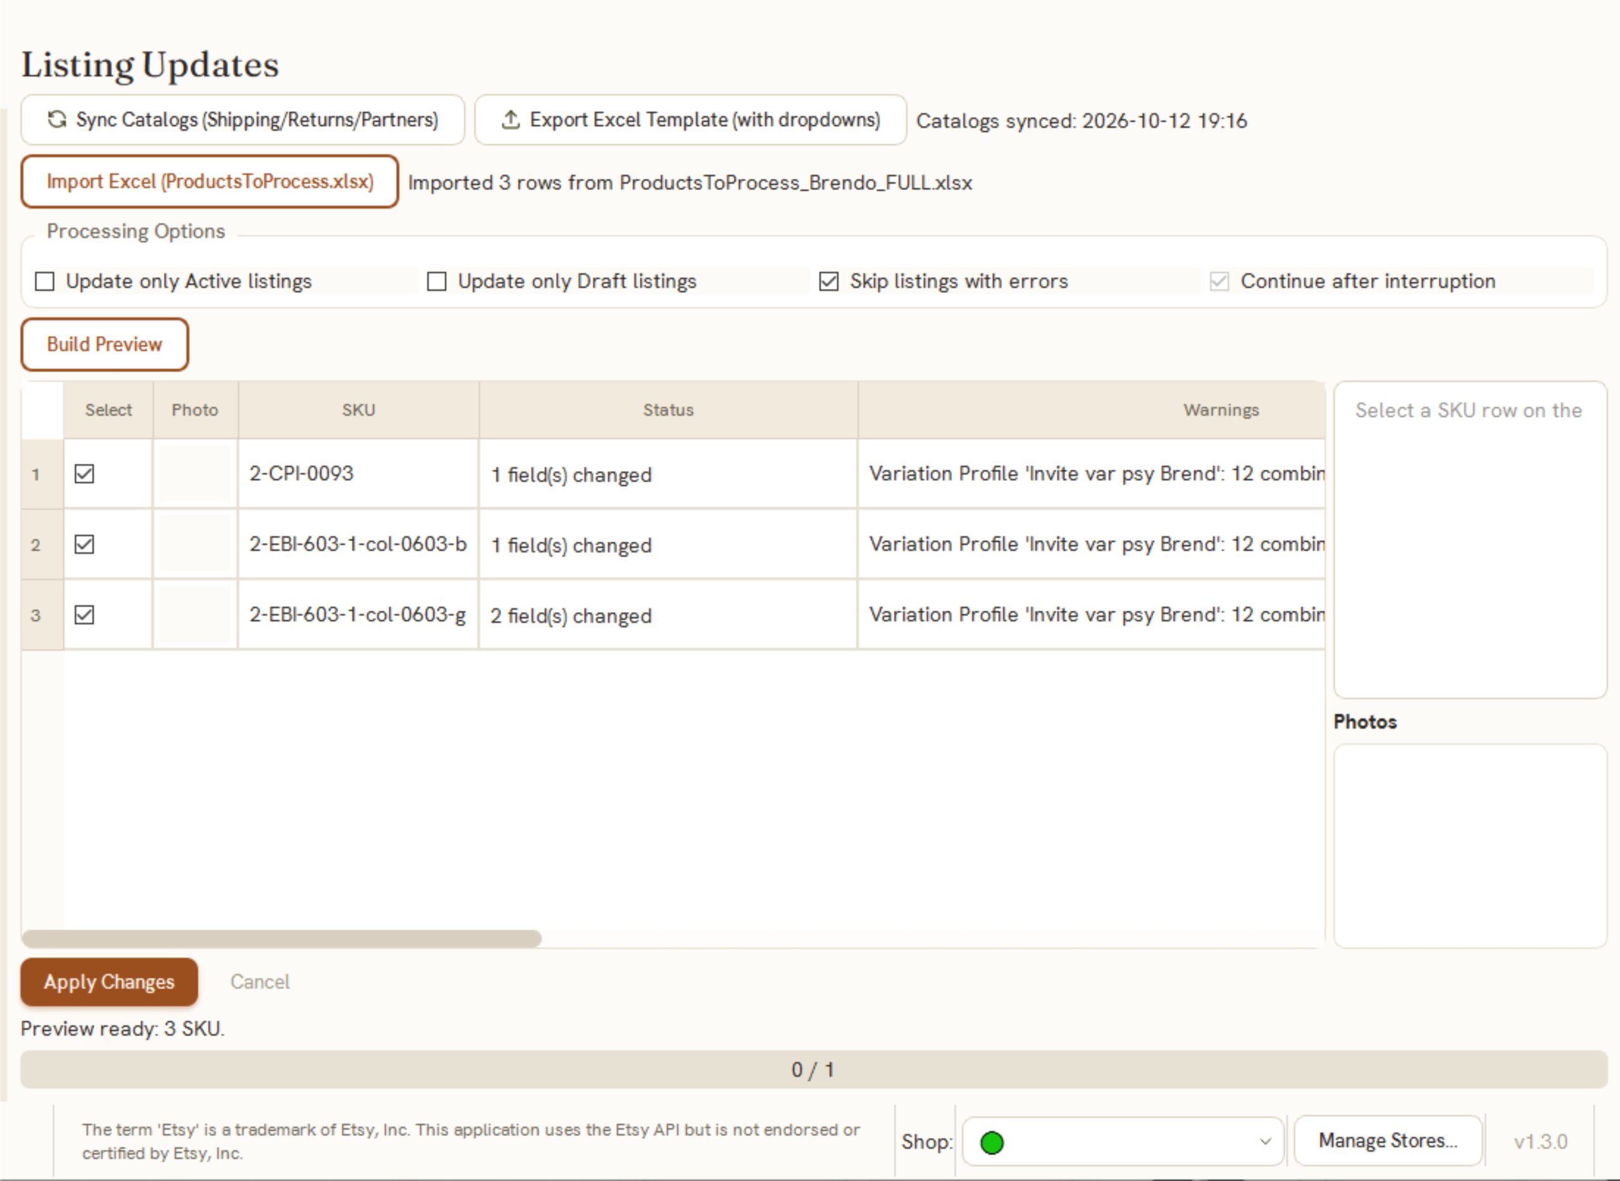Click the Apply Changes button
This screenshot has height=1181, width=1620.
(109, 982)
